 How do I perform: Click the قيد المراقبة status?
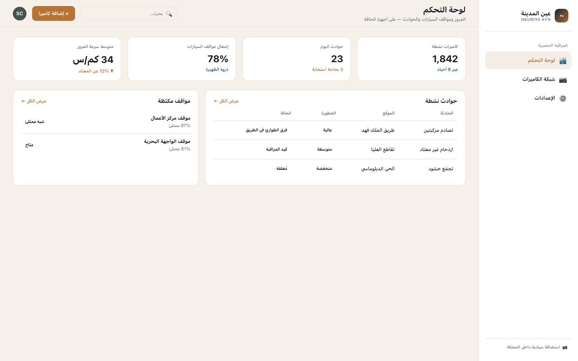pyautogui.click(x=277, y=149)
